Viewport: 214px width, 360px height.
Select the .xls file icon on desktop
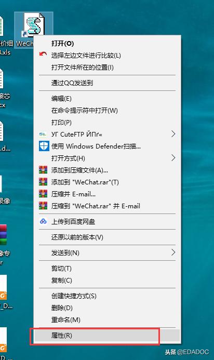point(2,25)
